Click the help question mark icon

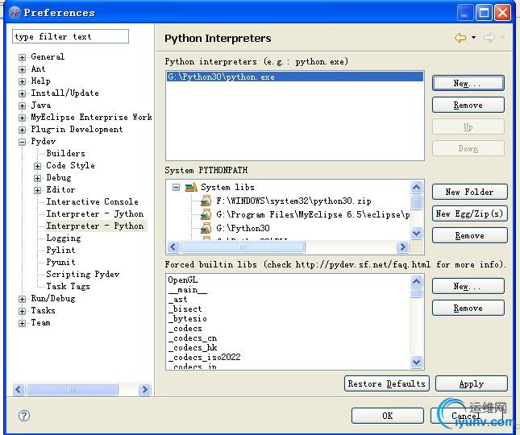(x=24, y=416)
